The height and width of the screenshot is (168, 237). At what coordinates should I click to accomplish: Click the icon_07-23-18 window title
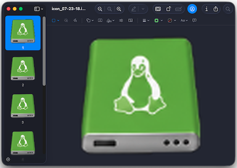[x=69, y=9]
